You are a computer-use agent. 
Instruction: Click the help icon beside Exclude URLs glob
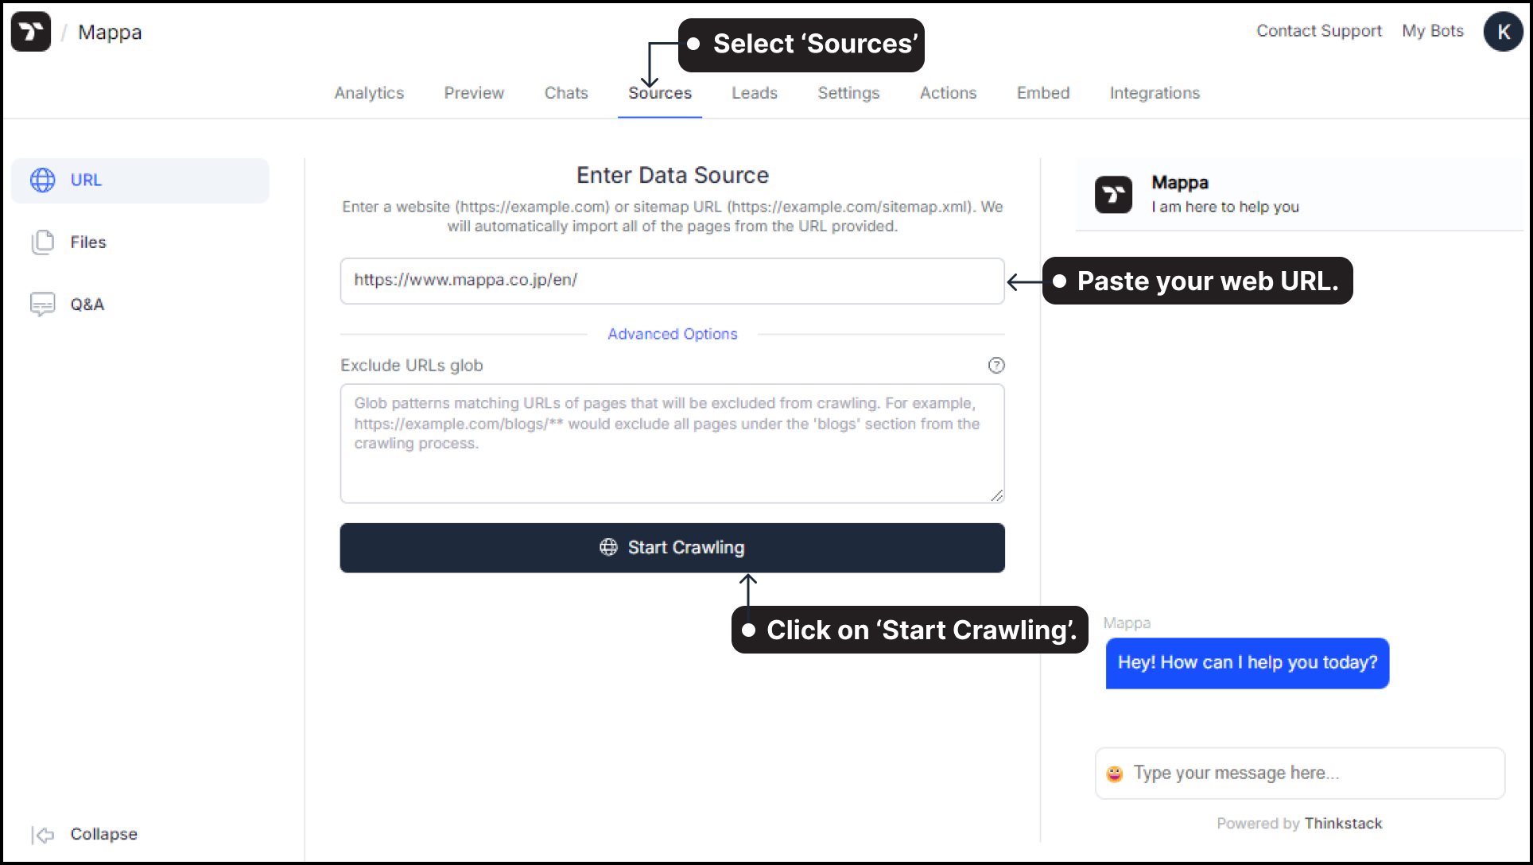click(x=996, y=365)
